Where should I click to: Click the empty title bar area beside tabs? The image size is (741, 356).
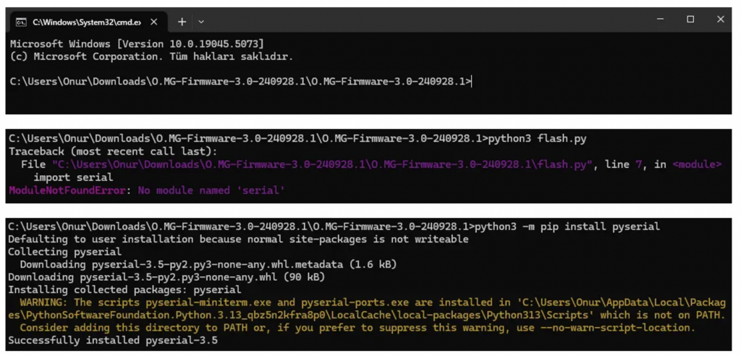tap(425, 20)
